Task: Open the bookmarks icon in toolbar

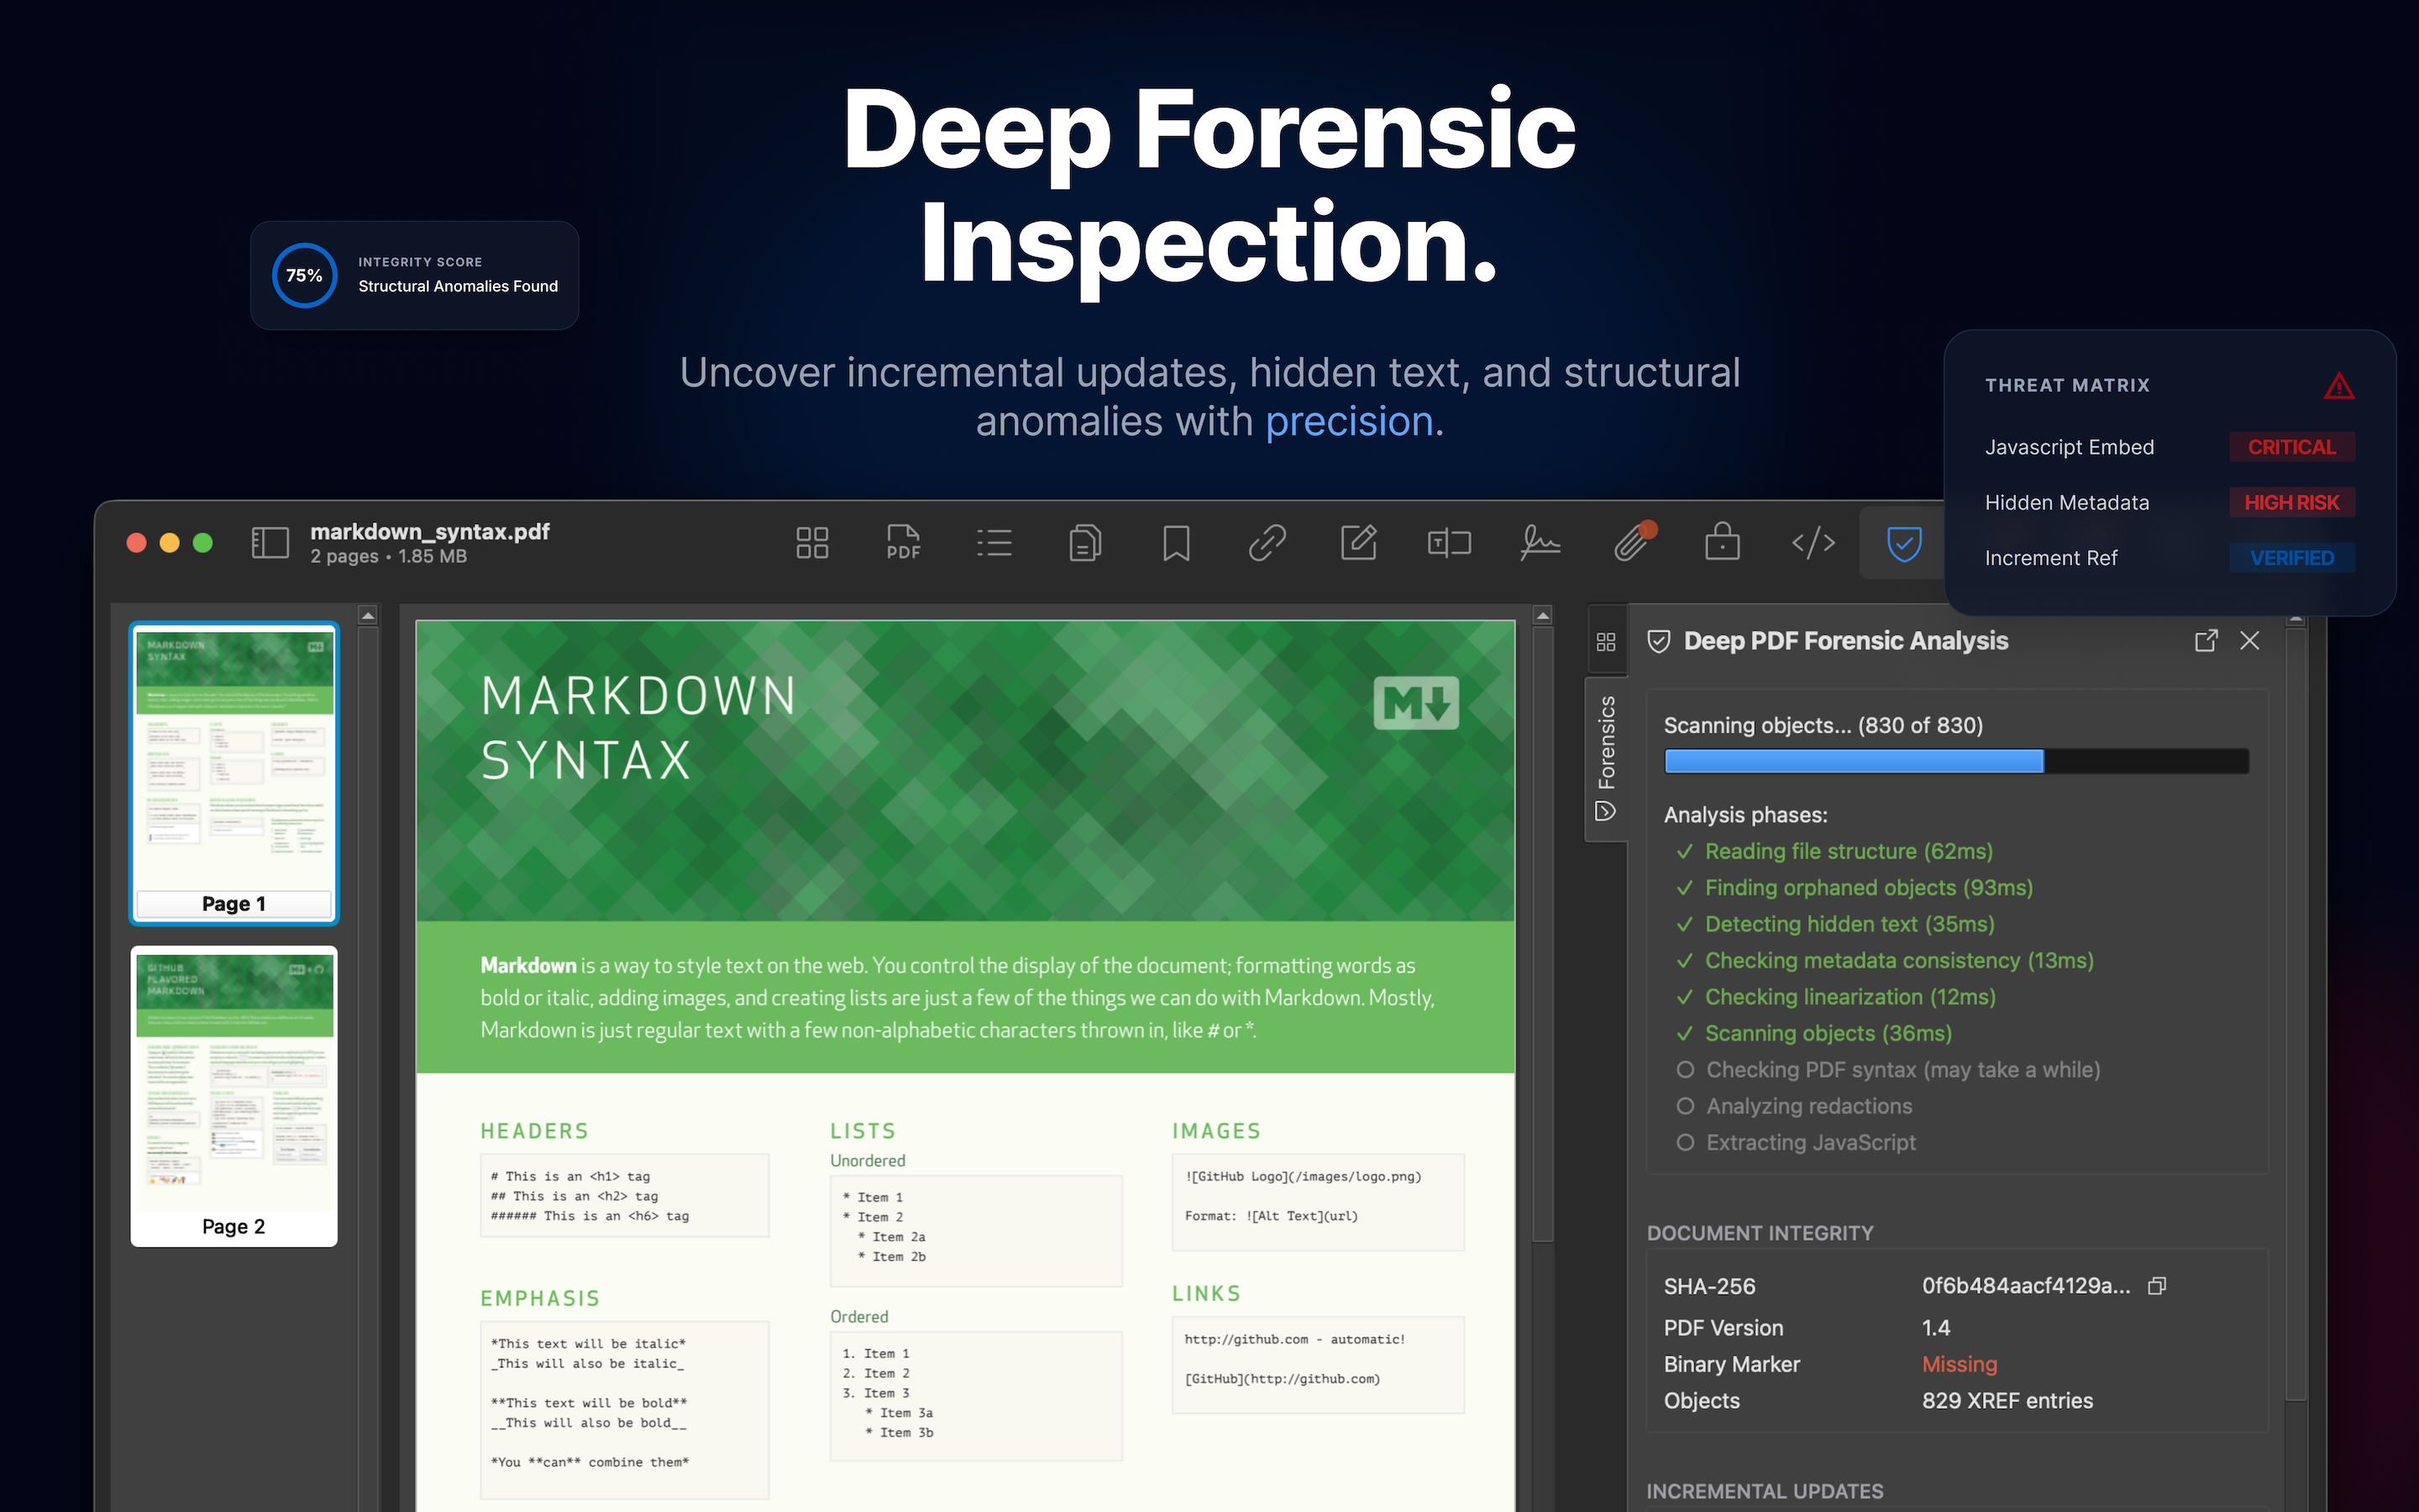Action: (1177, 543)
